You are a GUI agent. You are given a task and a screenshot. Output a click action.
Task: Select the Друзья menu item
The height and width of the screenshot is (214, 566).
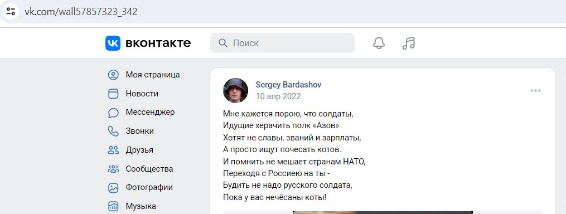(139, 150)
